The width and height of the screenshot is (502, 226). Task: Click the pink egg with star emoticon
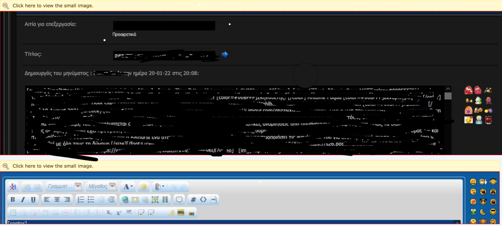[468, 110]
